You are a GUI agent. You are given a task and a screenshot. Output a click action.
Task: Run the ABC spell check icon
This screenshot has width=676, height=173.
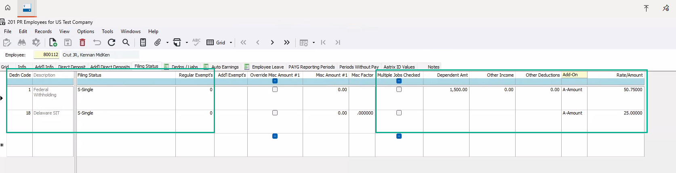196,42
